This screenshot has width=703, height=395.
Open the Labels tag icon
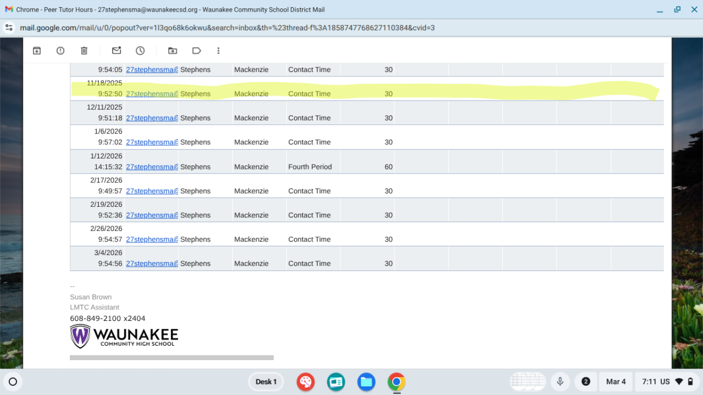196,50
